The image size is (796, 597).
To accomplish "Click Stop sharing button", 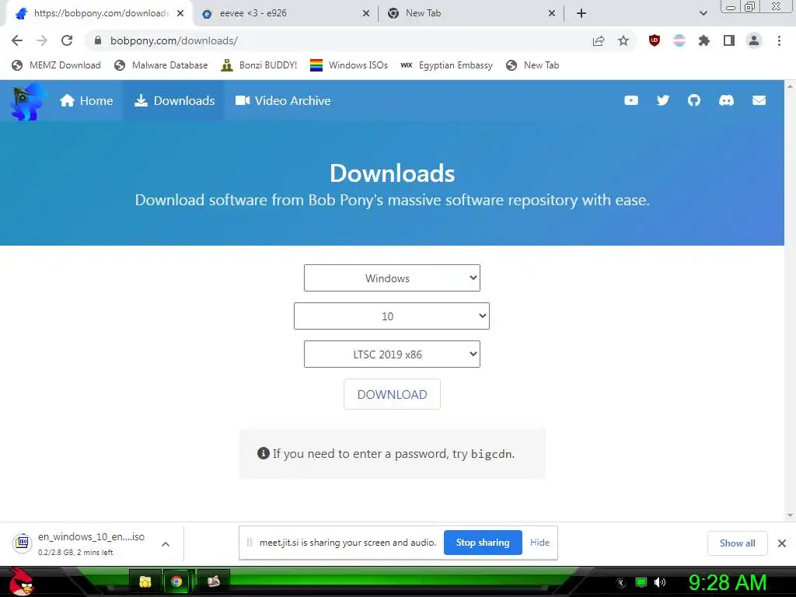I will 483,543.
